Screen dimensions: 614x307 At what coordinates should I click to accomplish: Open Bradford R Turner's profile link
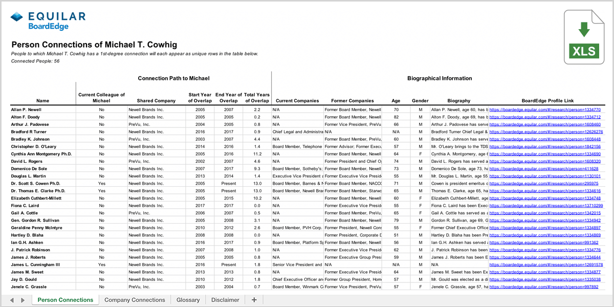[546, 132]
